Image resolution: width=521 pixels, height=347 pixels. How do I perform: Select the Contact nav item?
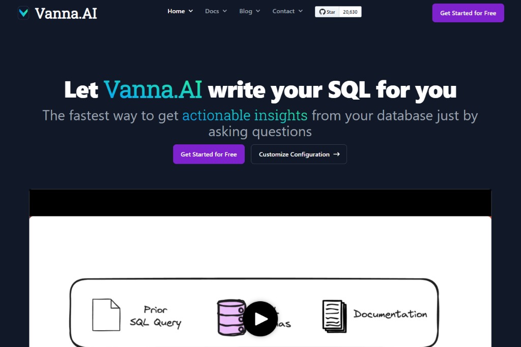[x=283, y=11]
